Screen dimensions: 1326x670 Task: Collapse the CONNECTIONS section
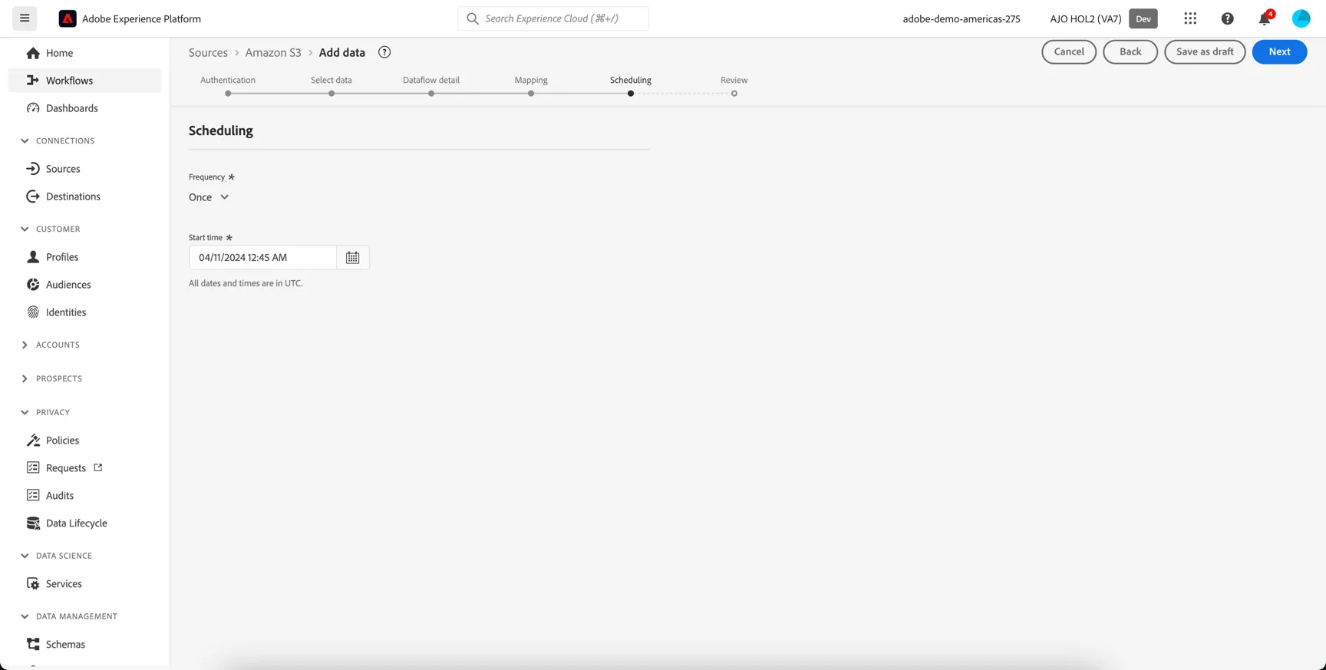(58, 141)
